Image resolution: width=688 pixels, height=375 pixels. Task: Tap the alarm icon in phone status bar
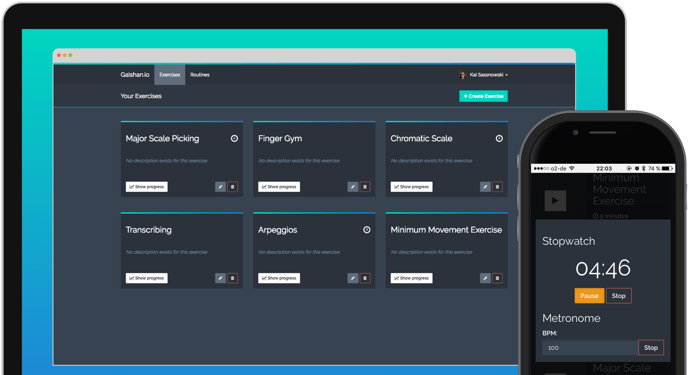[x=637, y=168]
